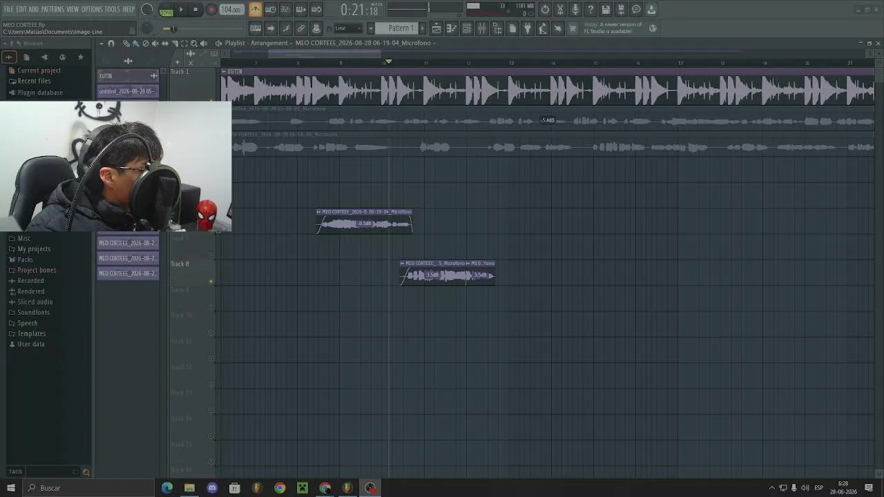Open the TOOLS menu

pos(113,10)
